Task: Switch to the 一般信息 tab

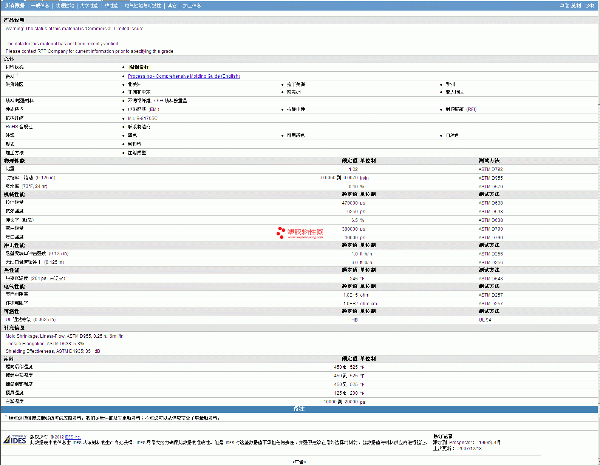Action: tap(40, 6)
